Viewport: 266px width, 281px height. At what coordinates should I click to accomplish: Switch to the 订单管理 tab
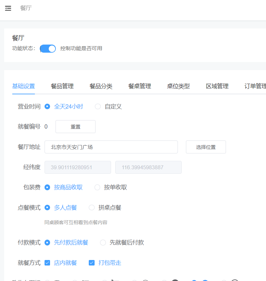pos(255,86)
